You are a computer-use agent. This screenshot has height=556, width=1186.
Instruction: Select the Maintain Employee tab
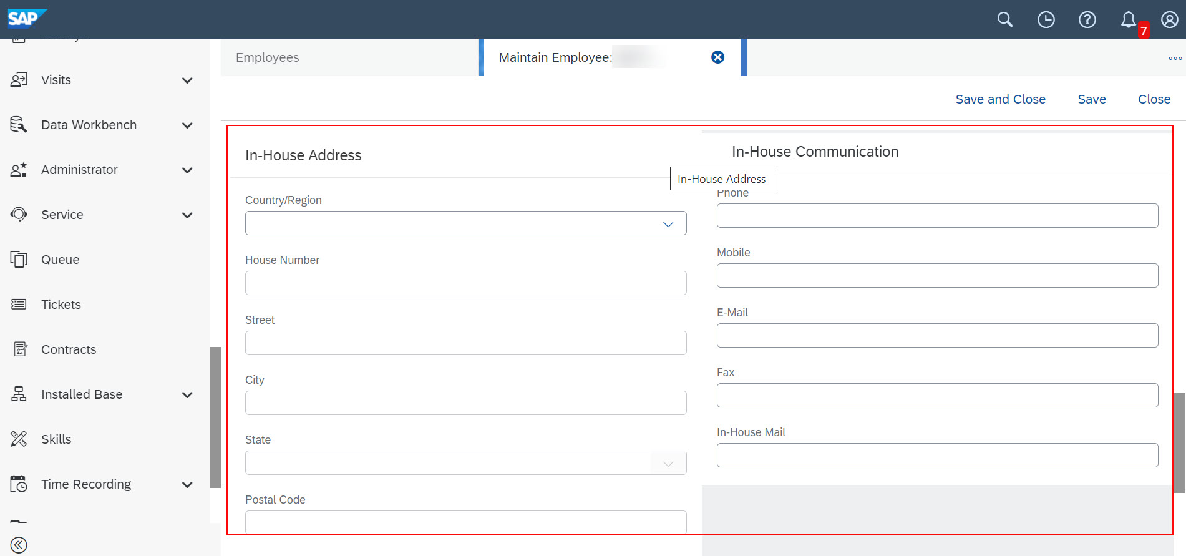coord(613,57)
